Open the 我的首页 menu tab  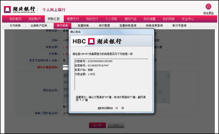tap(15, 19)
